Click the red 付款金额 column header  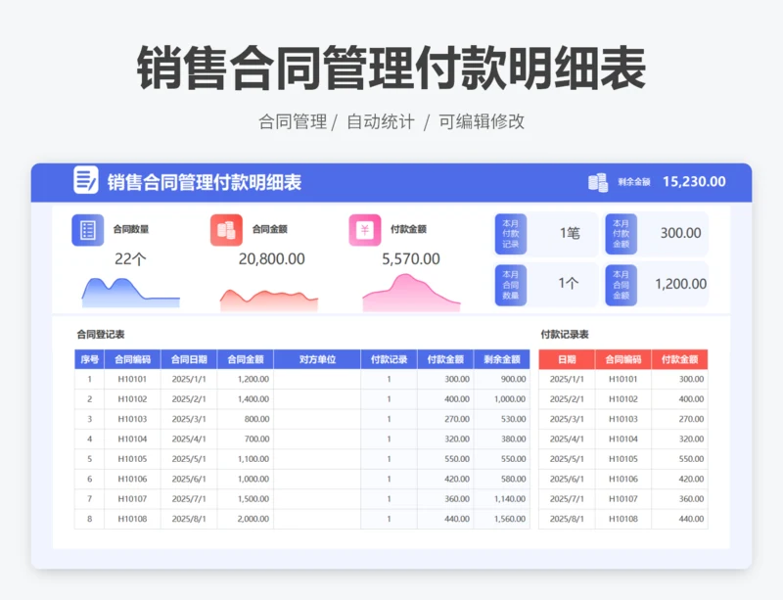pos(679,359)
